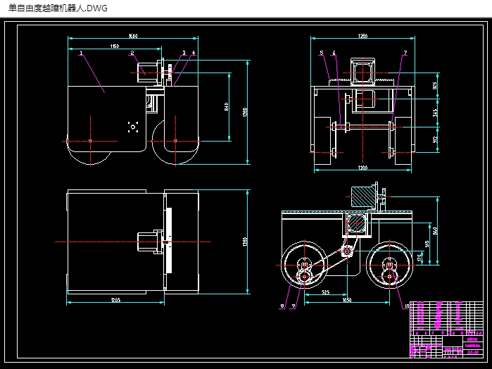Click the title block table in the corner
This screenshot has height=369, width=492.
[445, 329]
